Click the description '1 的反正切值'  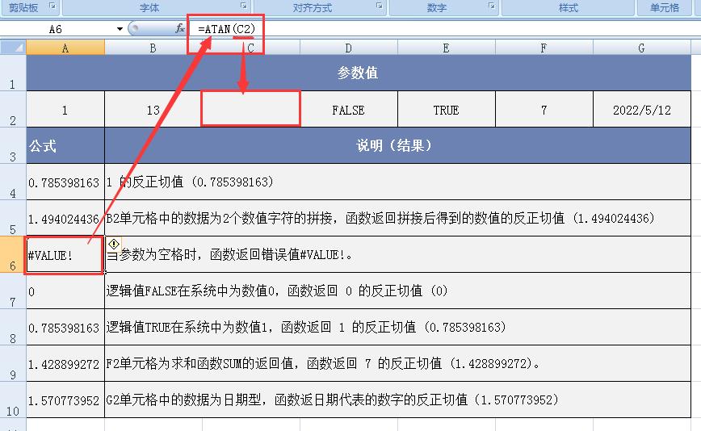click(398, 182)
